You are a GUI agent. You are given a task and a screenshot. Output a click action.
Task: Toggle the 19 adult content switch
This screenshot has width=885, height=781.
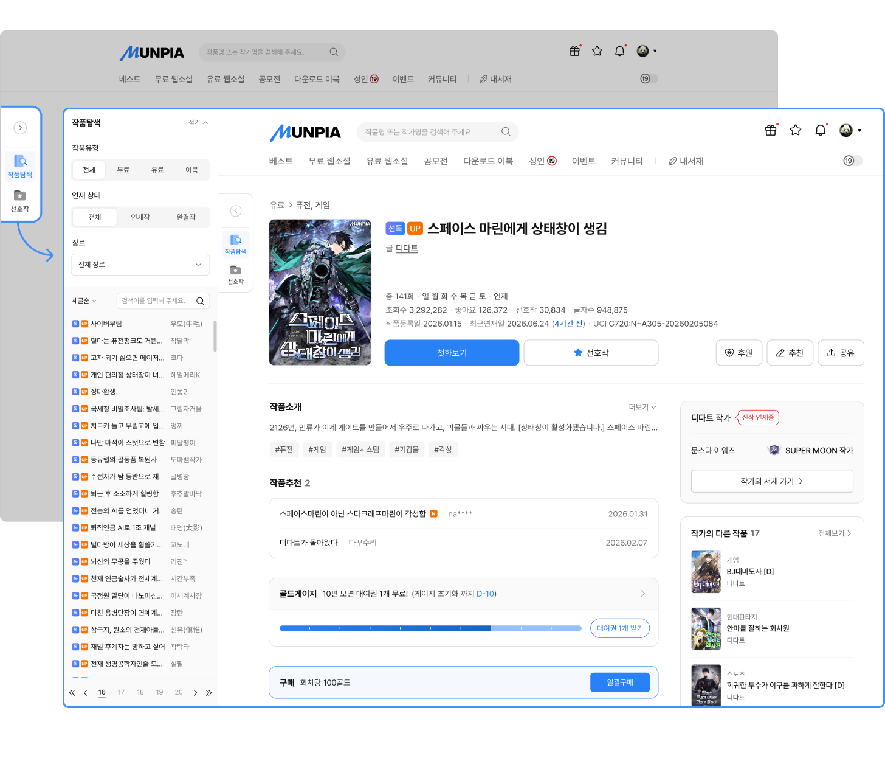[853, 161]
